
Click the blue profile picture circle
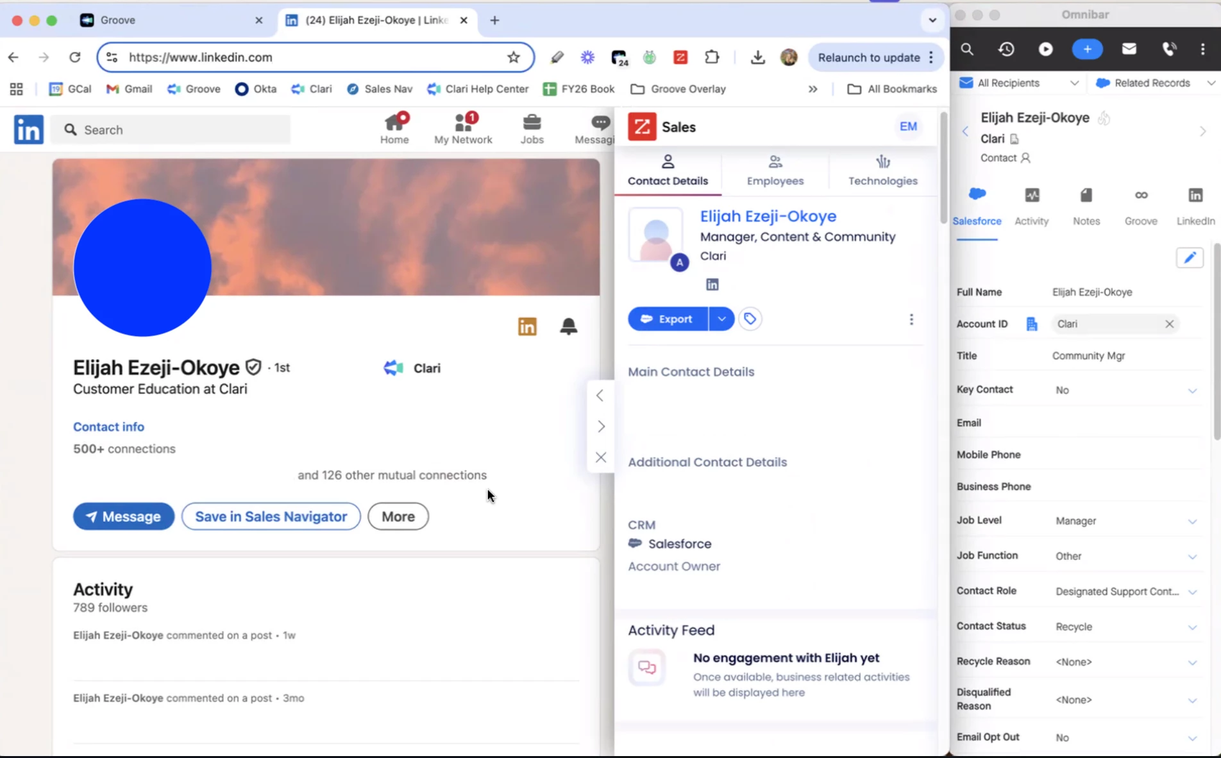142,267
